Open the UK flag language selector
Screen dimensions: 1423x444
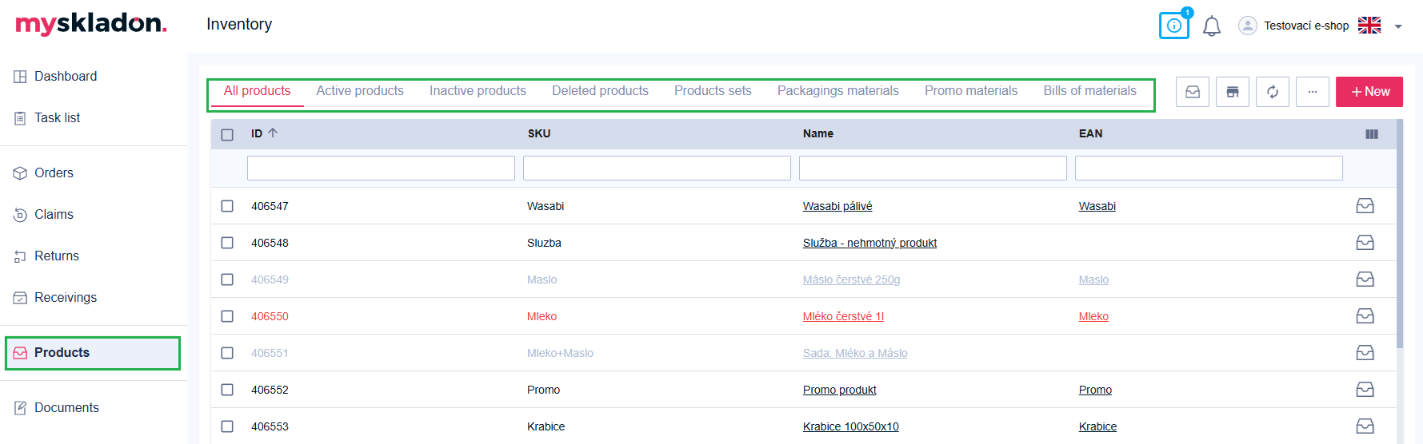(x=1369, y=26)
